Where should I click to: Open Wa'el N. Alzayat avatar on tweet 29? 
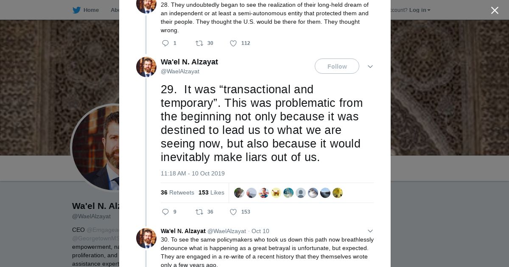point(146,67)
